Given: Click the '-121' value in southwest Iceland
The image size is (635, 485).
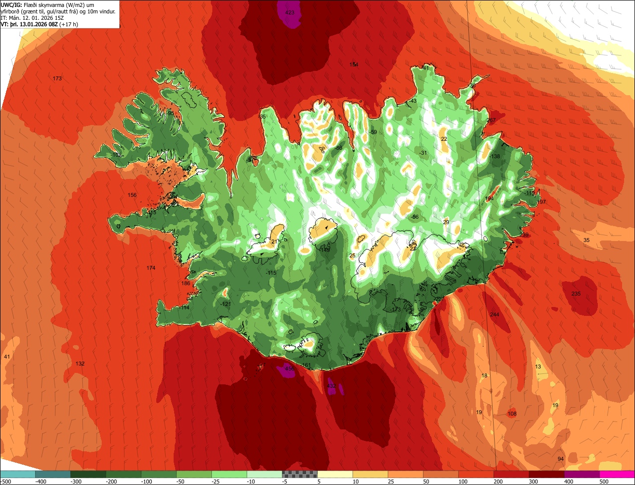Looking at the screenshot, I should (225, 304).
